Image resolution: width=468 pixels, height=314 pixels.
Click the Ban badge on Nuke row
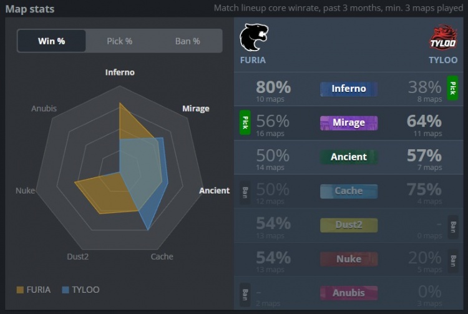pyautogui.click(x=453, y=261)
